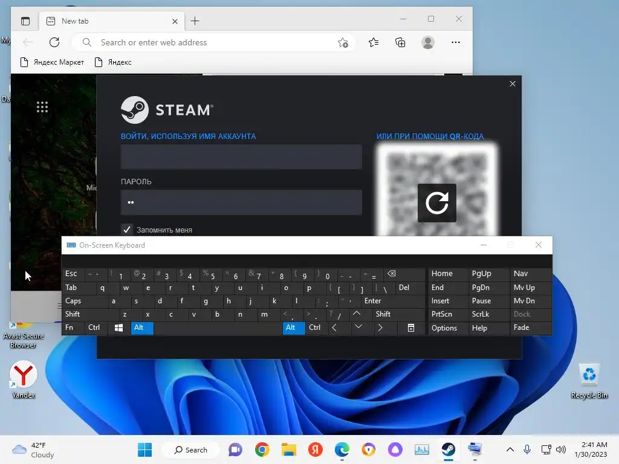
Task: Click the microphone icon in system tray
Action: click(x=527, y=449)
